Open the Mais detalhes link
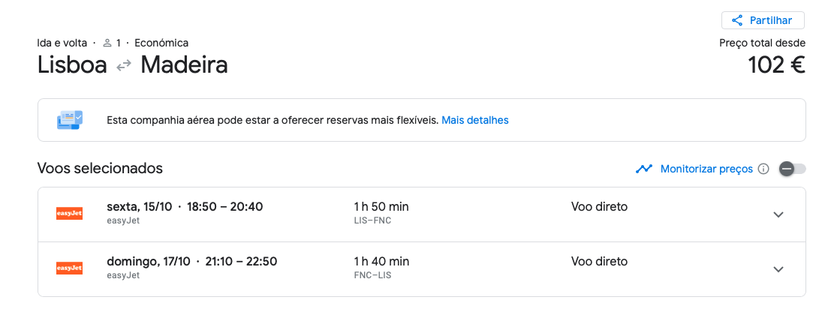Viewport: 813px width, 309px height. 475,120
